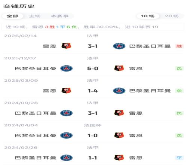Click Rennes crest in 5-0 match row

pos(119,68)
